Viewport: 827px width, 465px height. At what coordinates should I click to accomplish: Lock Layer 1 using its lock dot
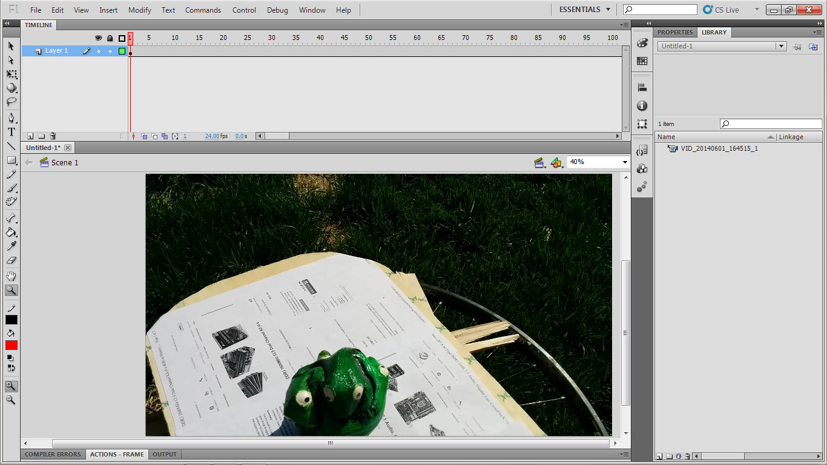(110, 51)
